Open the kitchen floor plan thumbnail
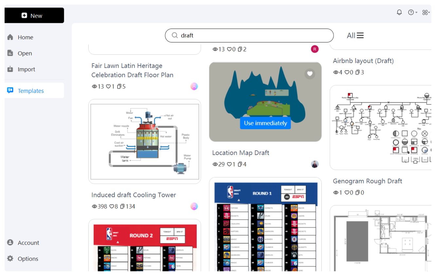Screen dimensions: 436x276 [380, 238]
